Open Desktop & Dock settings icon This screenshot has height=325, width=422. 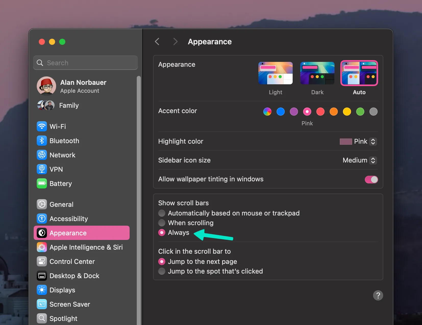(42, 276)
